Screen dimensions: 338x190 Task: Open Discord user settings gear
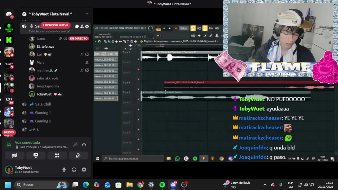pyautogui.click(x=84, y=170)
